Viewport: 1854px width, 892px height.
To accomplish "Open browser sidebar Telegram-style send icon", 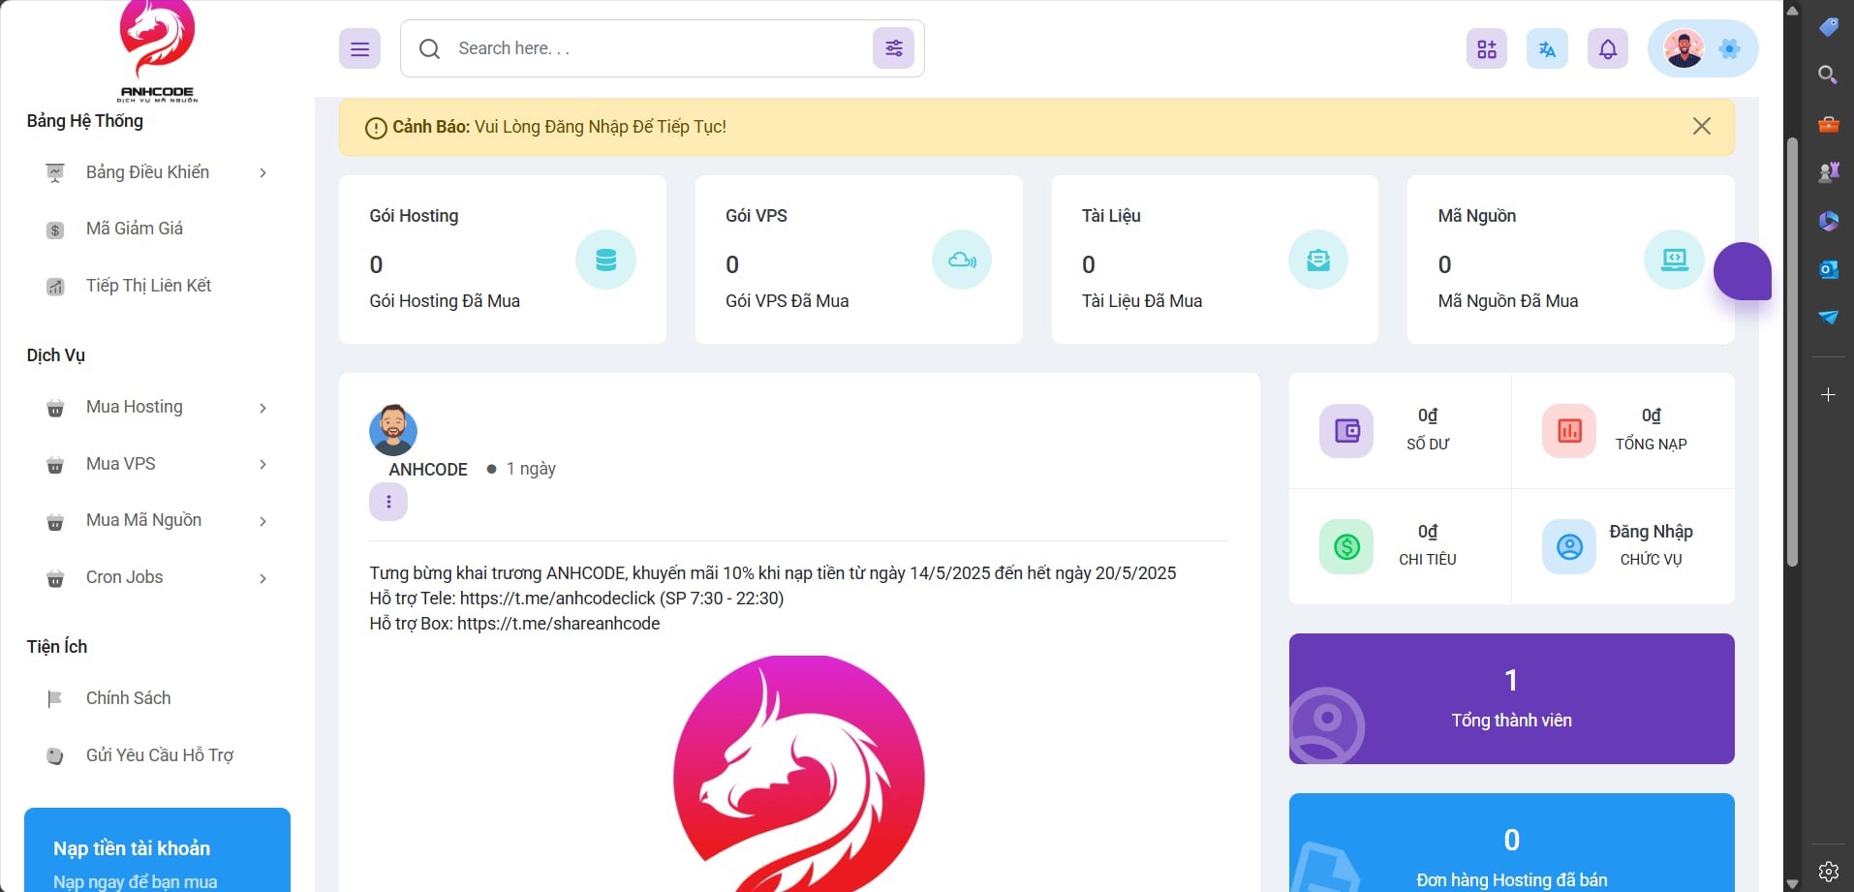I will (x=1828, y=318).
